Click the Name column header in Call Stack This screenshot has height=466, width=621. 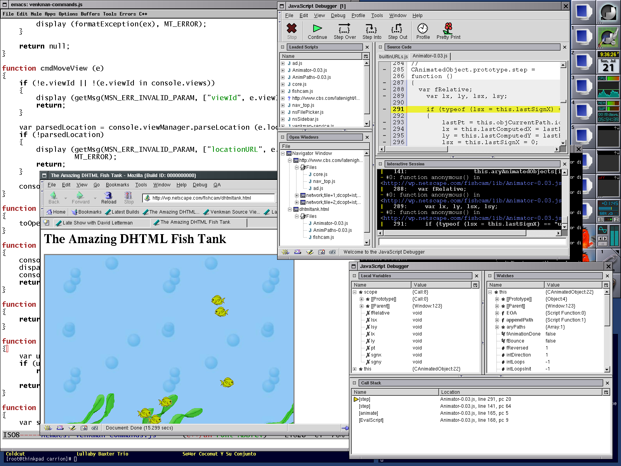click(395, 392)
